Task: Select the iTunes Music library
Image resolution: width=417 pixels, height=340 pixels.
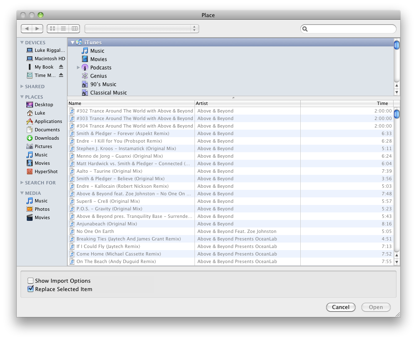Action: pos(93,51)
